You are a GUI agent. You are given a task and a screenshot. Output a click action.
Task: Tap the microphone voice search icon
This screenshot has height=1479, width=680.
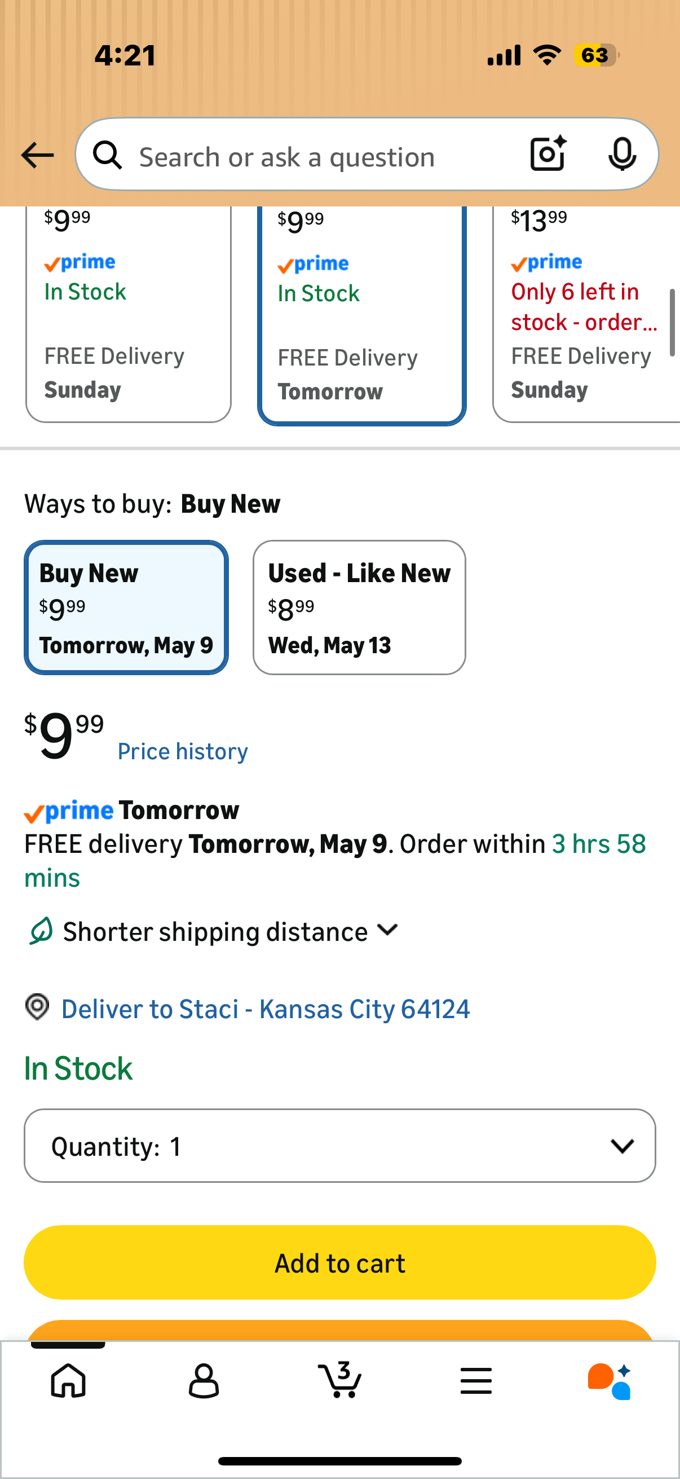pyautogui.click(x=622, y=155)
